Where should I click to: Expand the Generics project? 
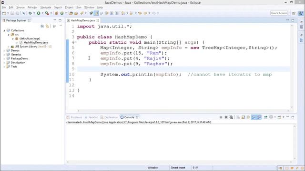click(4, 55)
